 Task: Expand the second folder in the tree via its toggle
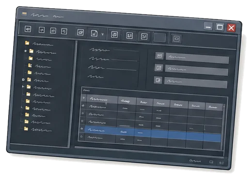pos(25,51)
